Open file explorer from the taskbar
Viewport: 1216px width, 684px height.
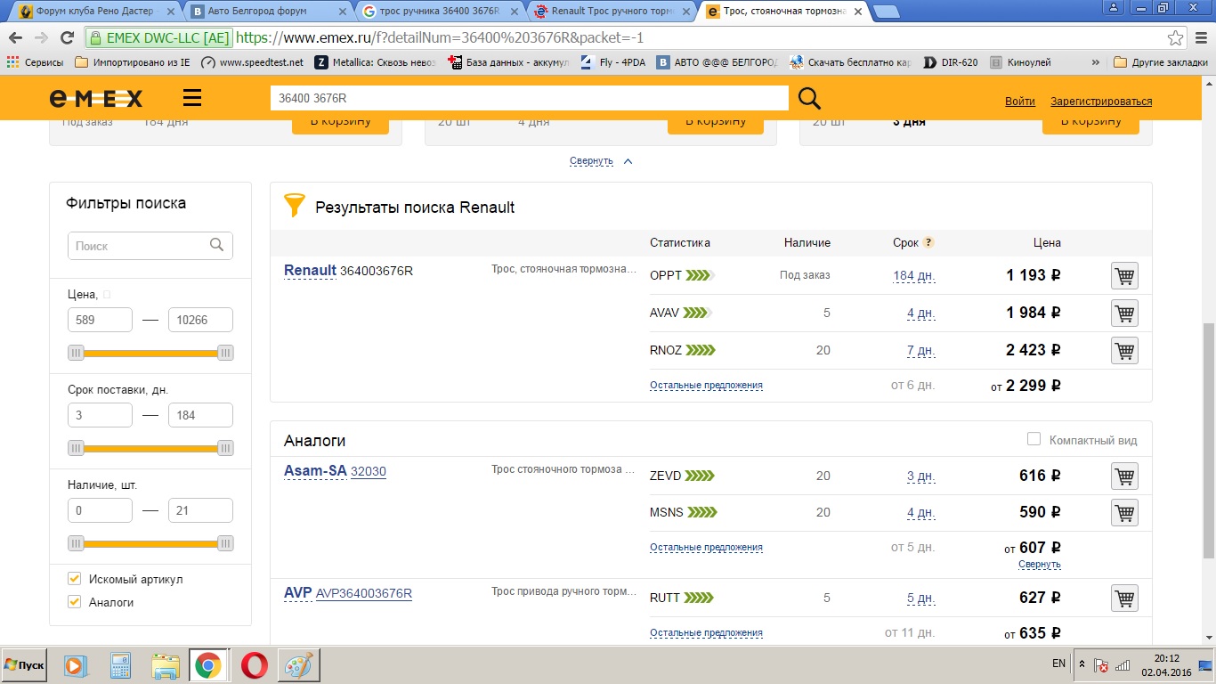point(166,665)
